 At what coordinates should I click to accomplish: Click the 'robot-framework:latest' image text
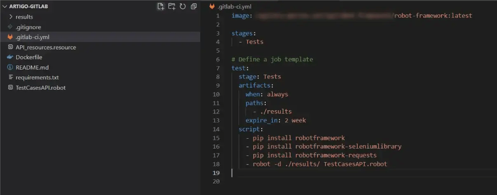[x=433, y=16]
